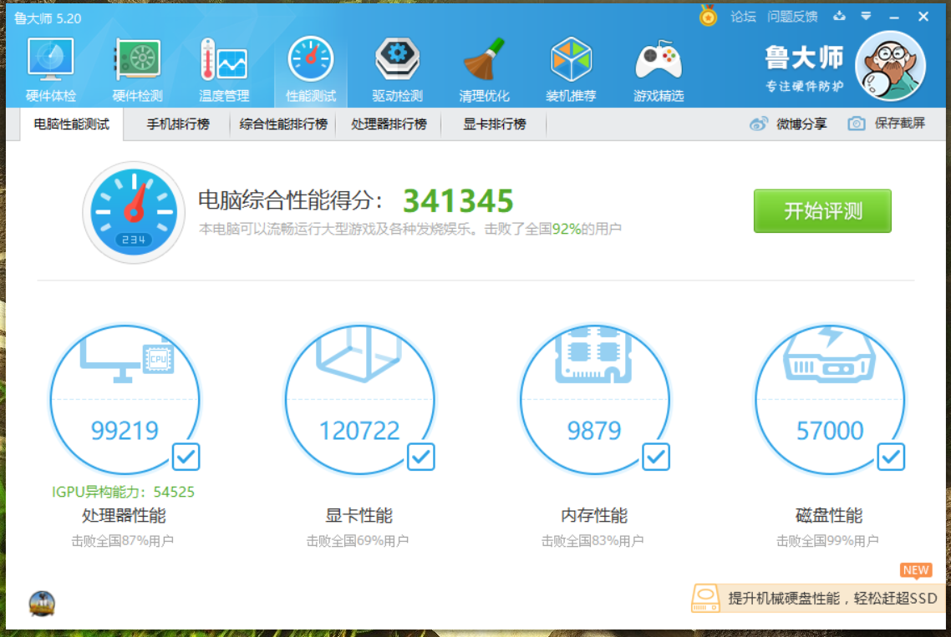Close the 鲁大师 window
This screenshot has height=637, width=951.
pos(923,17)
